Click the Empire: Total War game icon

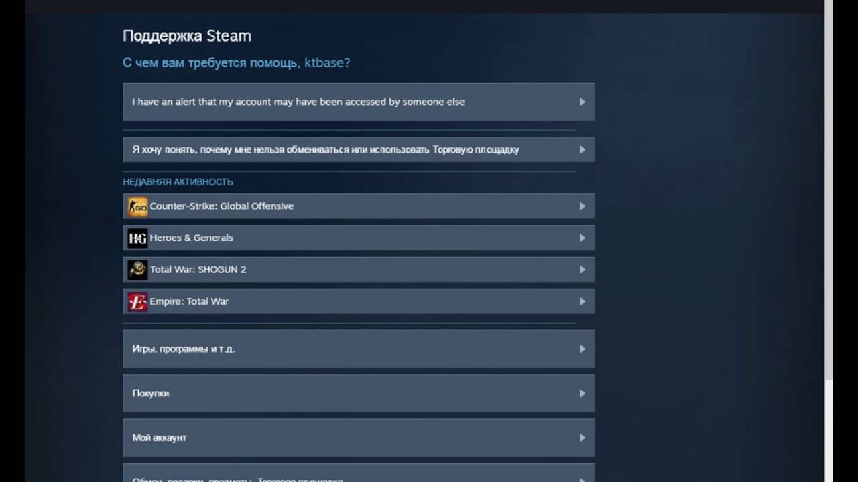tap(137, 301)
